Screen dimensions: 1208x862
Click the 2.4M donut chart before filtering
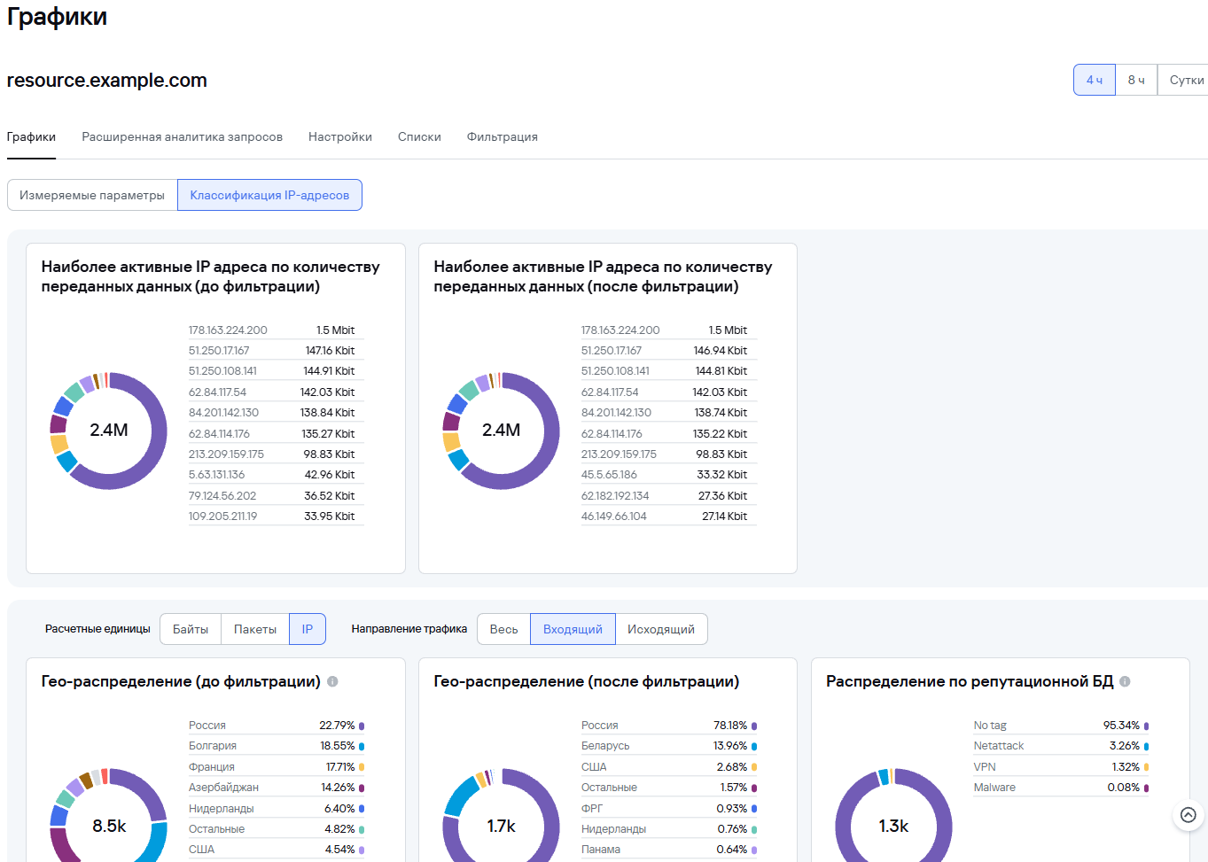109,431
